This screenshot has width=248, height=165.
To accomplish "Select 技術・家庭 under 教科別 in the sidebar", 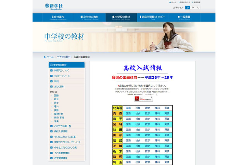I will (x=59, y=118).
